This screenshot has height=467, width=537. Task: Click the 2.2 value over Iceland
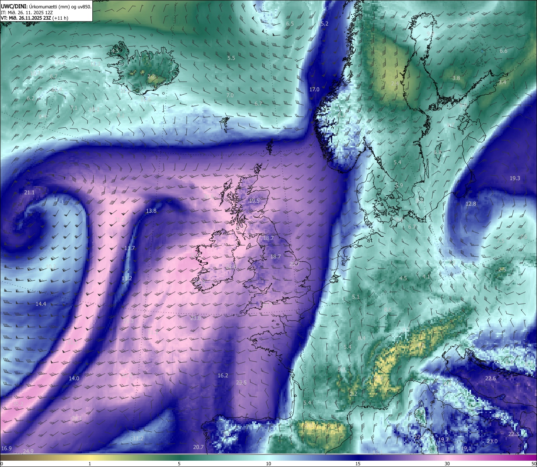click(x=151, y=76)
